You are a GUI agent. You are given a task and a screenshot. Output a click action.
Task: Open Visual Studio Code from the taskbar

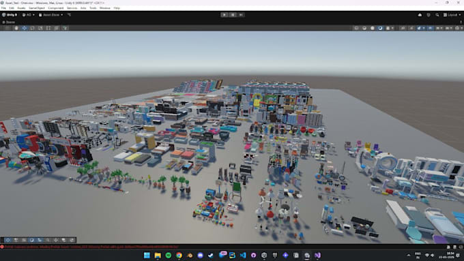(x=243, y=255)
